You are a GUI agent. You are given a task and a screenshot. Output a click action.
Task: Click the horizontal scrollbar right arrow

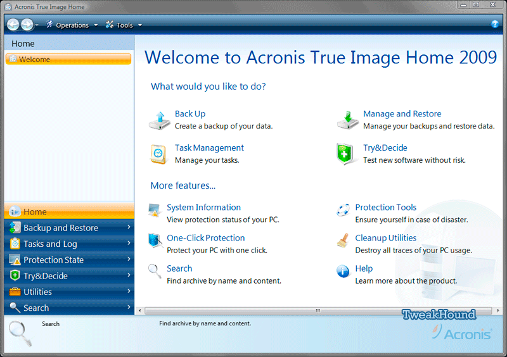point(498,311)
